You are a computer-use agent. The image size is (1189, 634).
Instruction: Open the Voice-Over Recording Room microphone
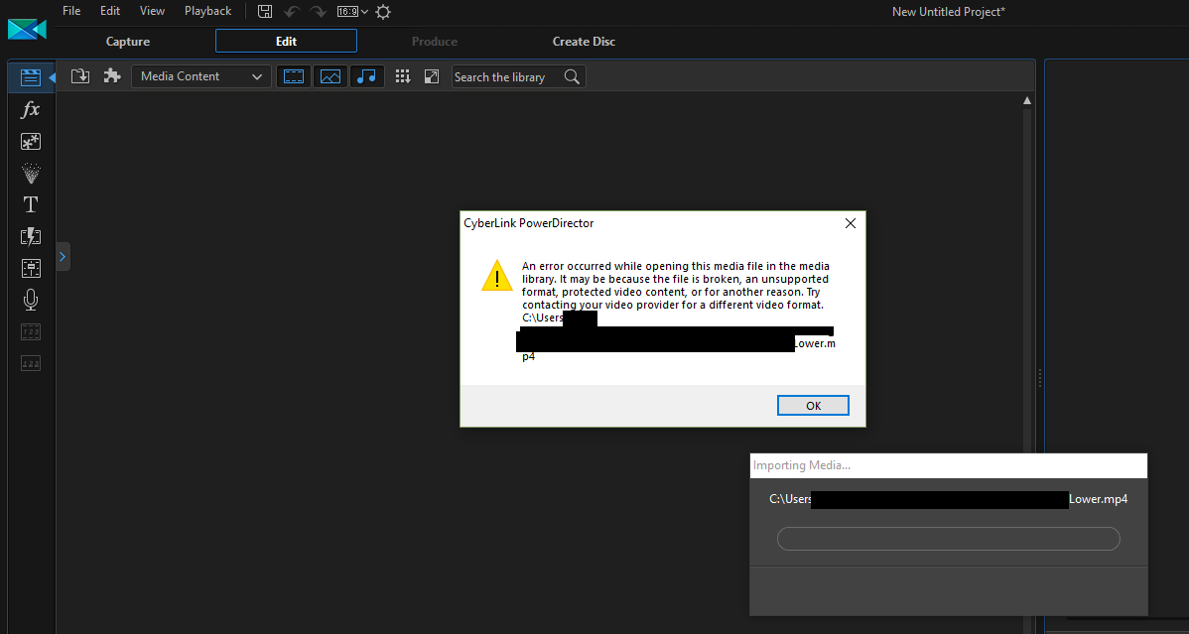[31, 301]
